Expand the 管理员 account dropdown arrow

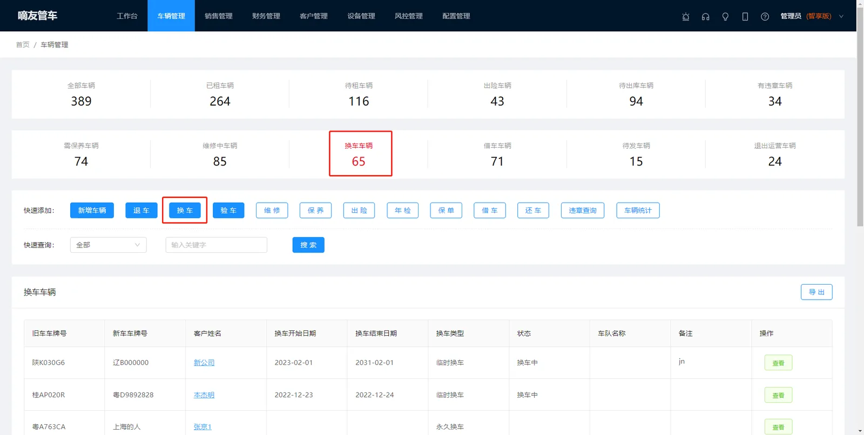pos(841,16)
